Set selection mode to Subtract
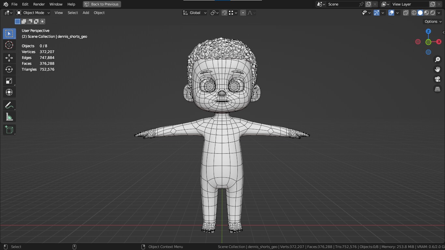 click(x=30, y=21)
